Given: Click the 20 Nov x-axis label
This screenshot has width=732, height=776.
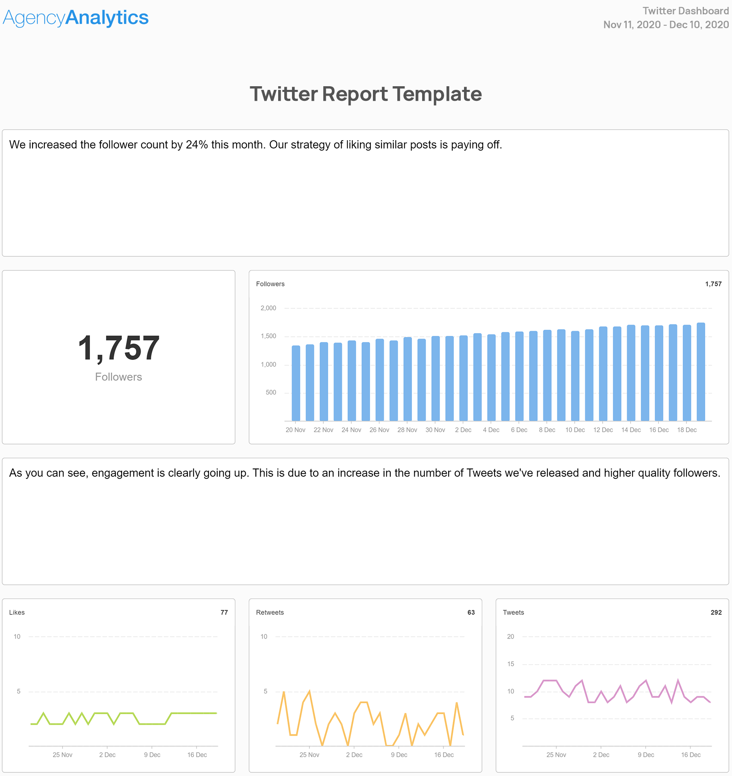Looking at the screenshot, I should tap(296, 430).
